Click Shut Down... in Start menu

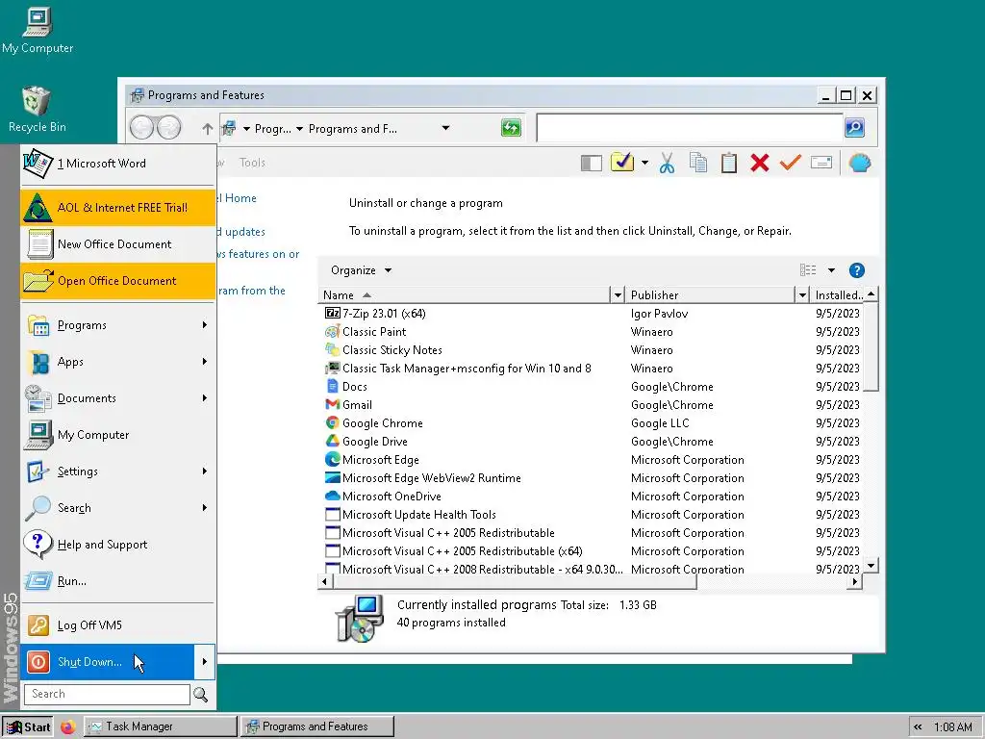(x=108, y=662)
